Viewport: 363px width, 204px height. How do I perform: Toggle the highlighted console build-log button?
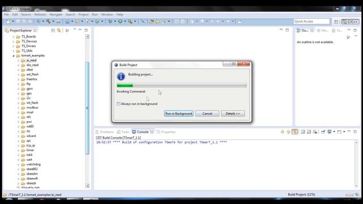[295, 132]
